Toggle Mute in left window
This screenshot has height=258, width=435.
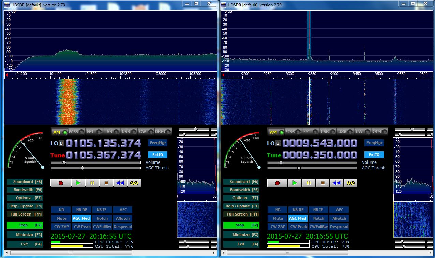(61, 218)
